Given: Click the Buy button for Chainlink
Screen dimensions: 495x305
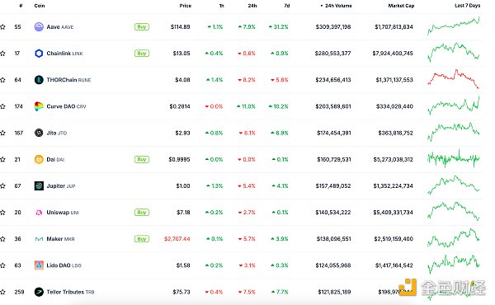Looking at the screenshot, I should 142,54.
